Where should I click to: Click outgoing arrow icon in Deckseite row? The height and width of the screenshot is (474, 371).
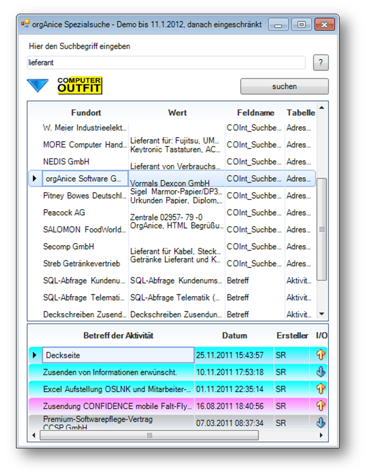click(x=321, y=355)
